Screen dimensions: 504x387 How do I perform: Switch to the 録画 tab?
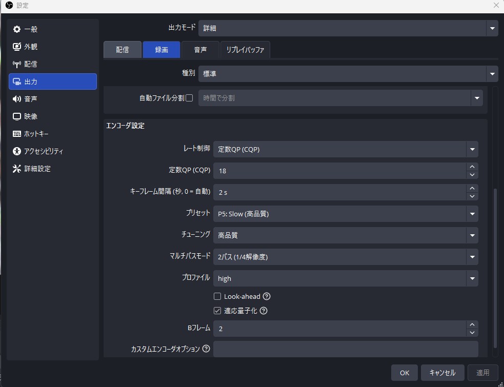pos(162,50)
